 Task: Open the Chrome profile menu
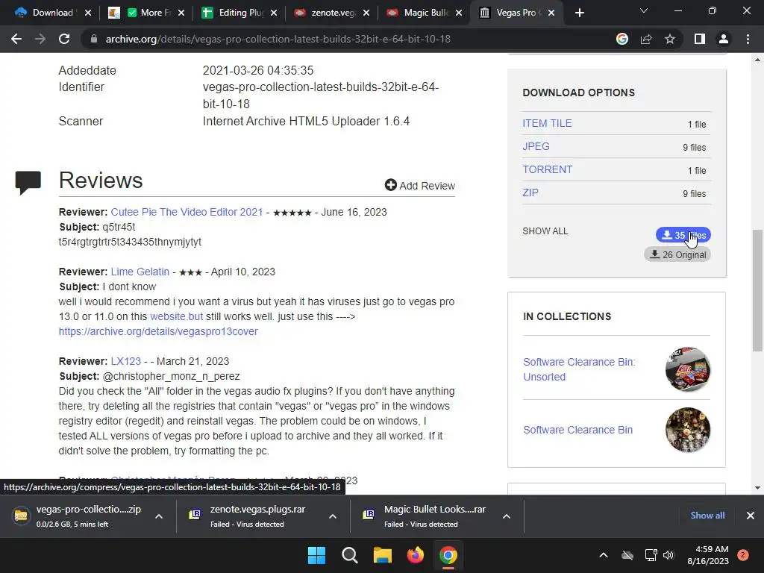pos(724,39)
